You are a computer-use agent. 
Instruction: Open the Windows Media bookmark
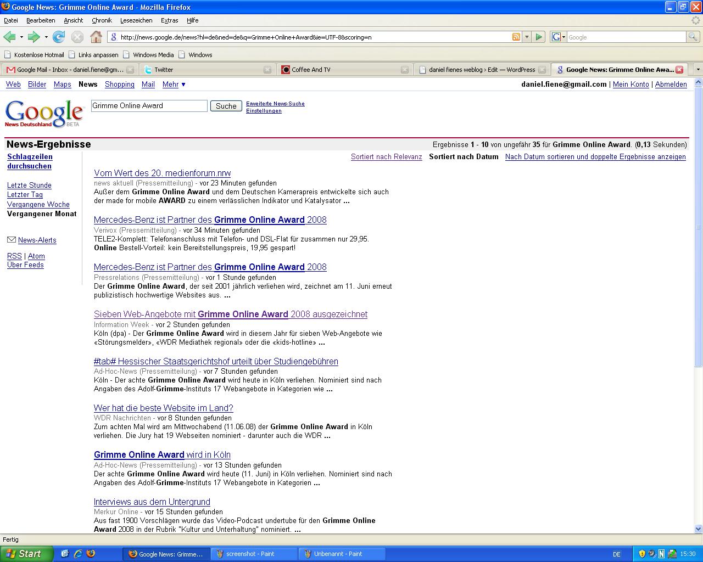click(148, 55)
